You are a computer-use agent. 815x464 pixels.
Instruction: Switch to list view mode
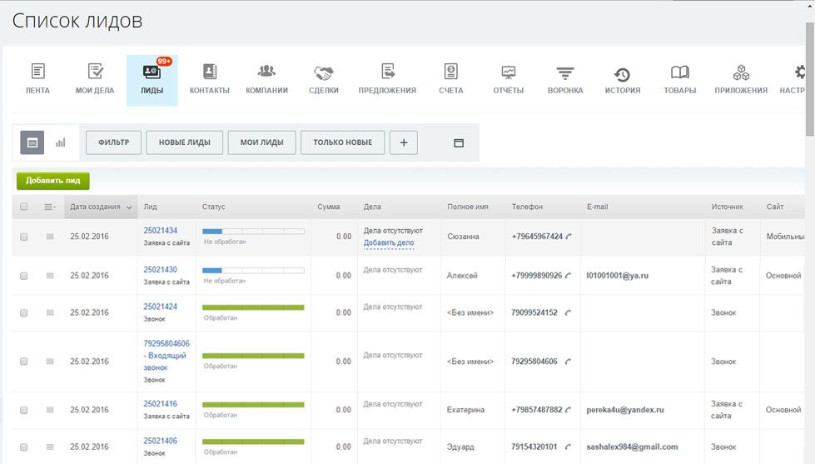tap(32, 142)
